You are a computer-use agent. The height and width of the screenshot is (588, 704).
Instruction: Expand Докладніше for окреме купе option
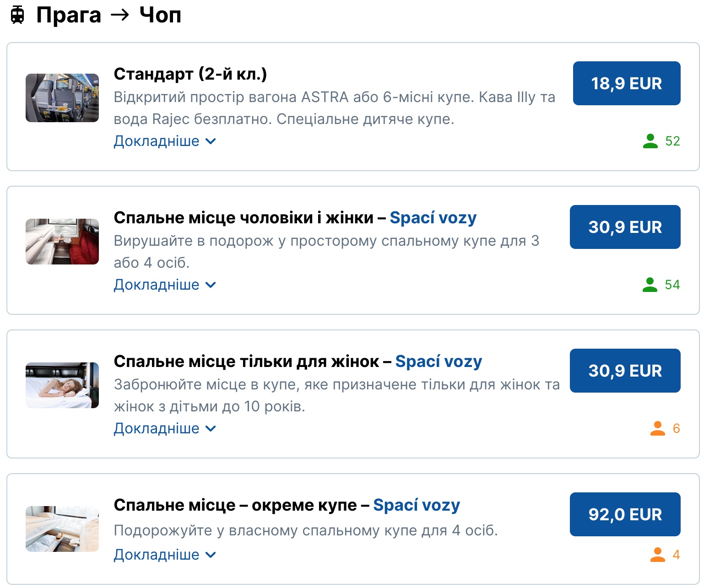click(164, 555)
